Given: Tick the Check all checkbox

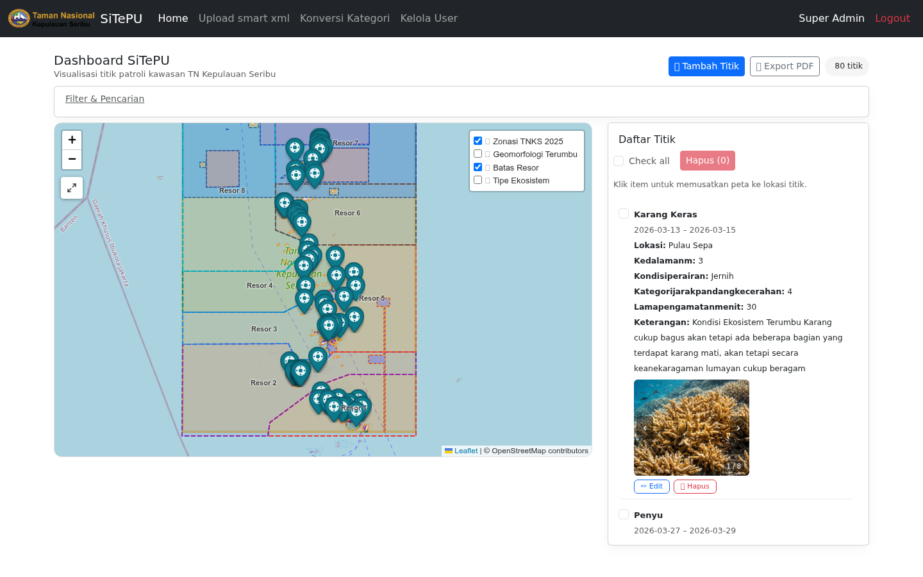Looking at the screenshot, I should (x=619, y=161).
